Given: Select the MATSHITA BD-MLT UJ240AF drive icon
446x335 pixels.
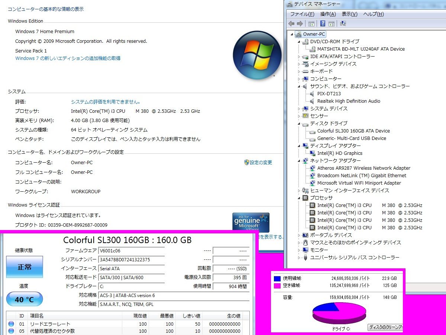Looking at the screenshot, I should click(313, 49).
